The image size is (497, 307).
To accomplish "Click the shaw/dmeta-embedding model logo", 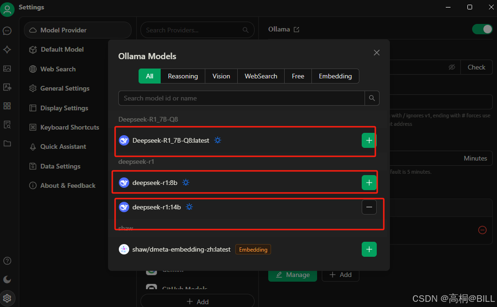I will [124, 249].
